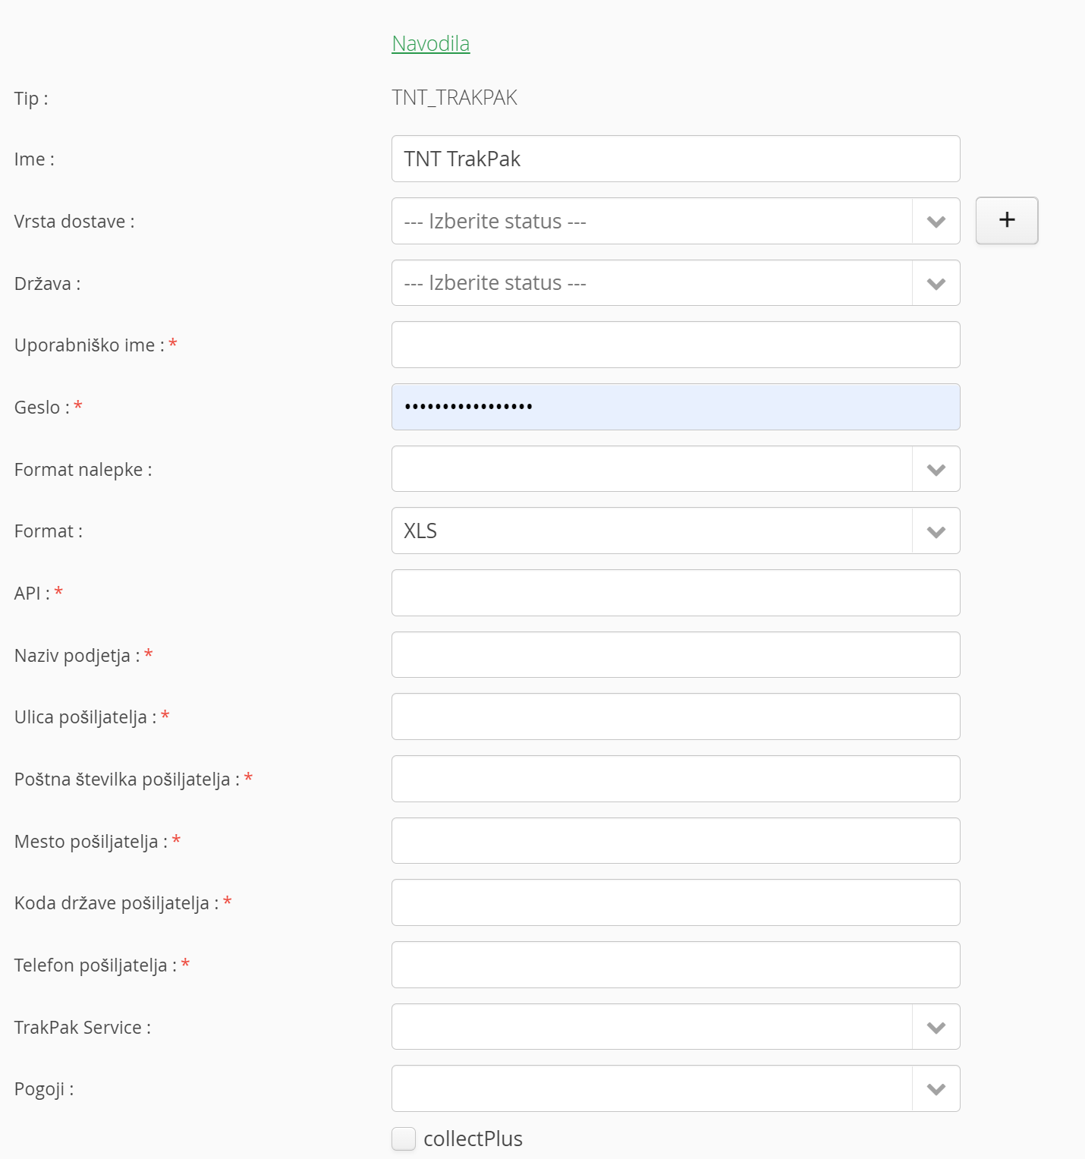Click the Geslo label
The image size is (1085, 1159).
(x=42, y=408)
